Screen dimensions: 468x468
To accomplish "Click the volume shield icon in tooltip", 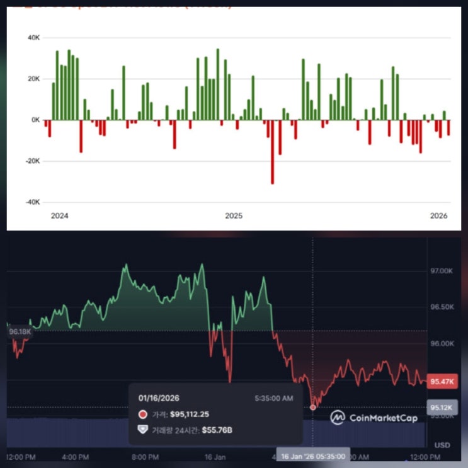I will pyautogui.click(x=143, y=430).
